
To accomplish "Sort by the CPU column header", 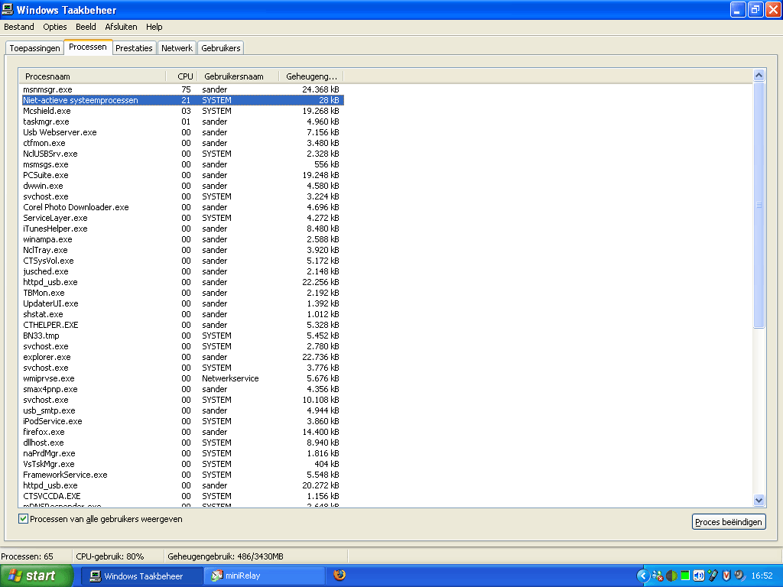I will pos(182,76).
